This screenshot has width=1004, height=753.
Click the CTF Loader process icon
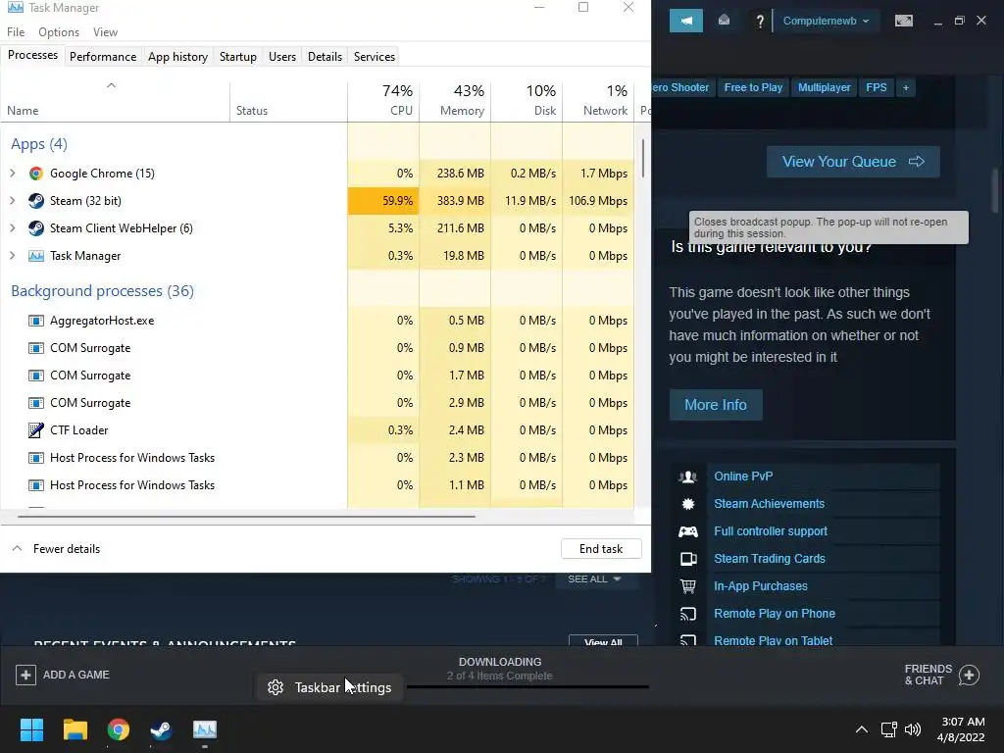(x=36, y=430)
